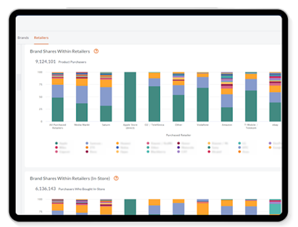This screenshot has width=298, height=227.
Task: Switch to the Brands tab
Action: pyautogui.click(x=23, y=38)
